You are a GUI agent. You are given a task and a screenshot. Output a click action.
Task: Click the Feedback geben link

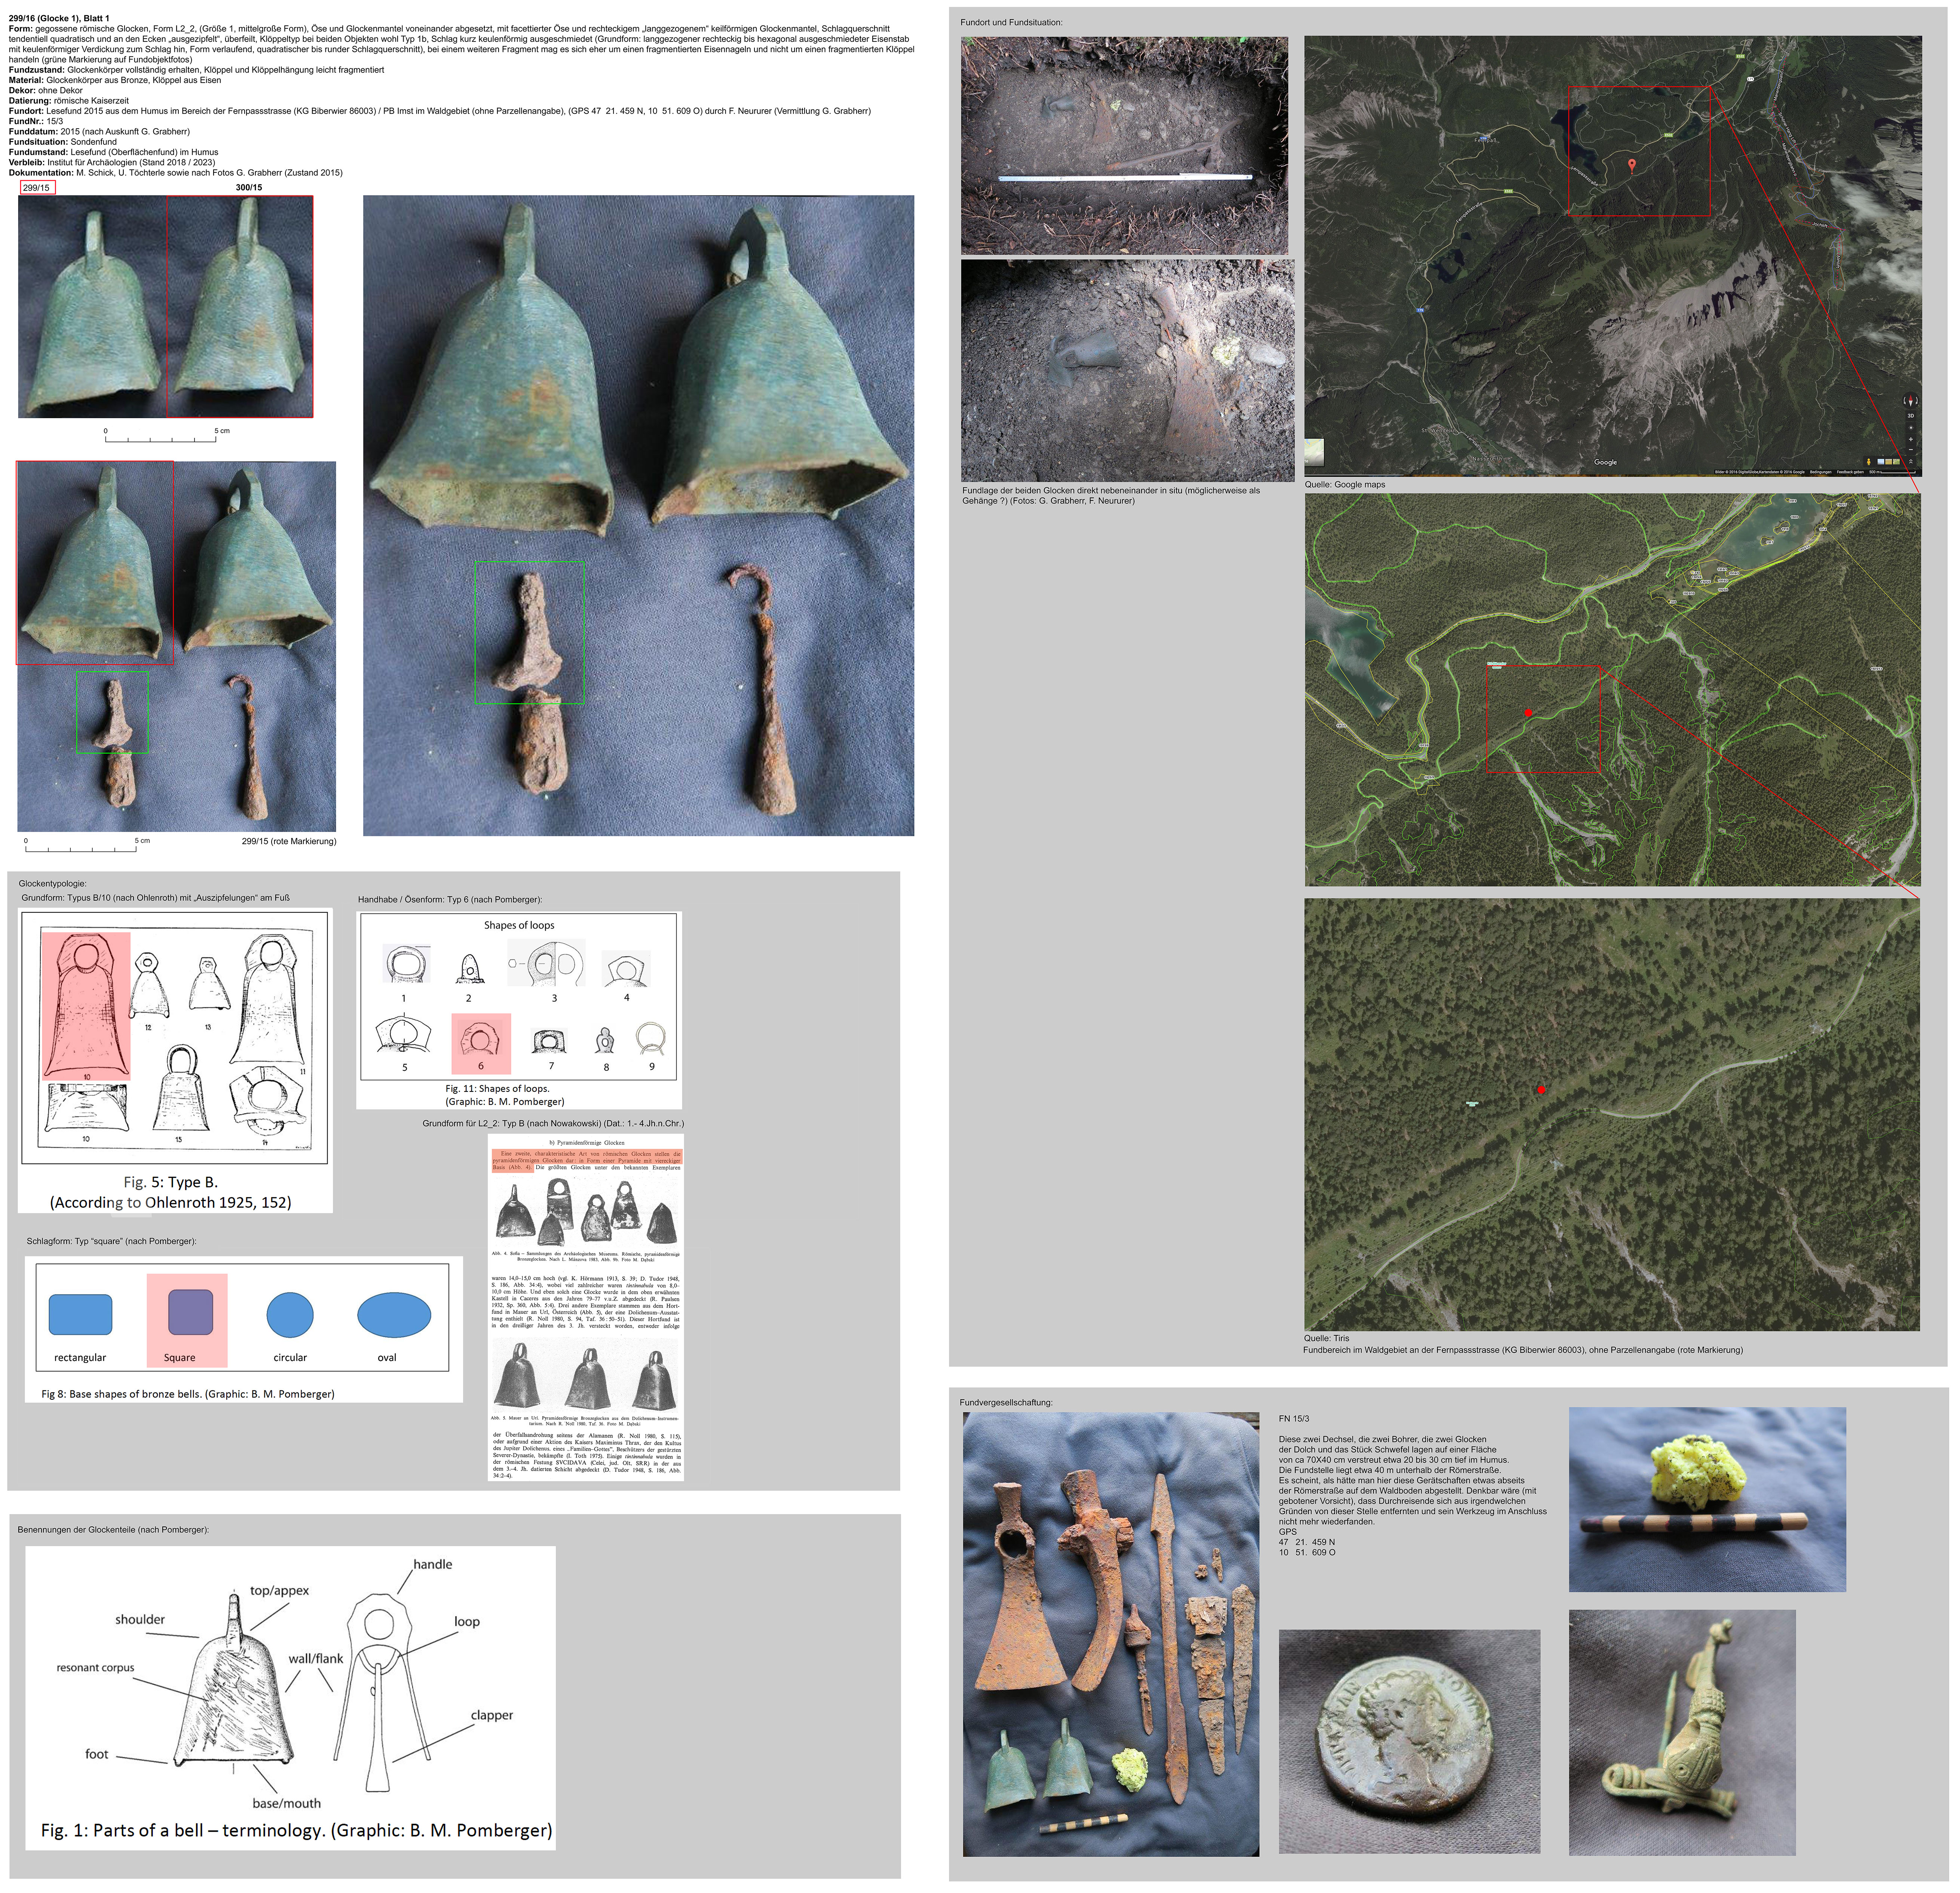click(x=1850, y=472)
